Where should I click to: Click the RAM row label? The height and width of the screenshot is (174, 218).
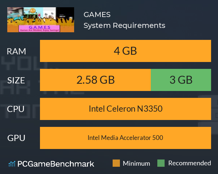pyautogui.click(x=16, y=51)
